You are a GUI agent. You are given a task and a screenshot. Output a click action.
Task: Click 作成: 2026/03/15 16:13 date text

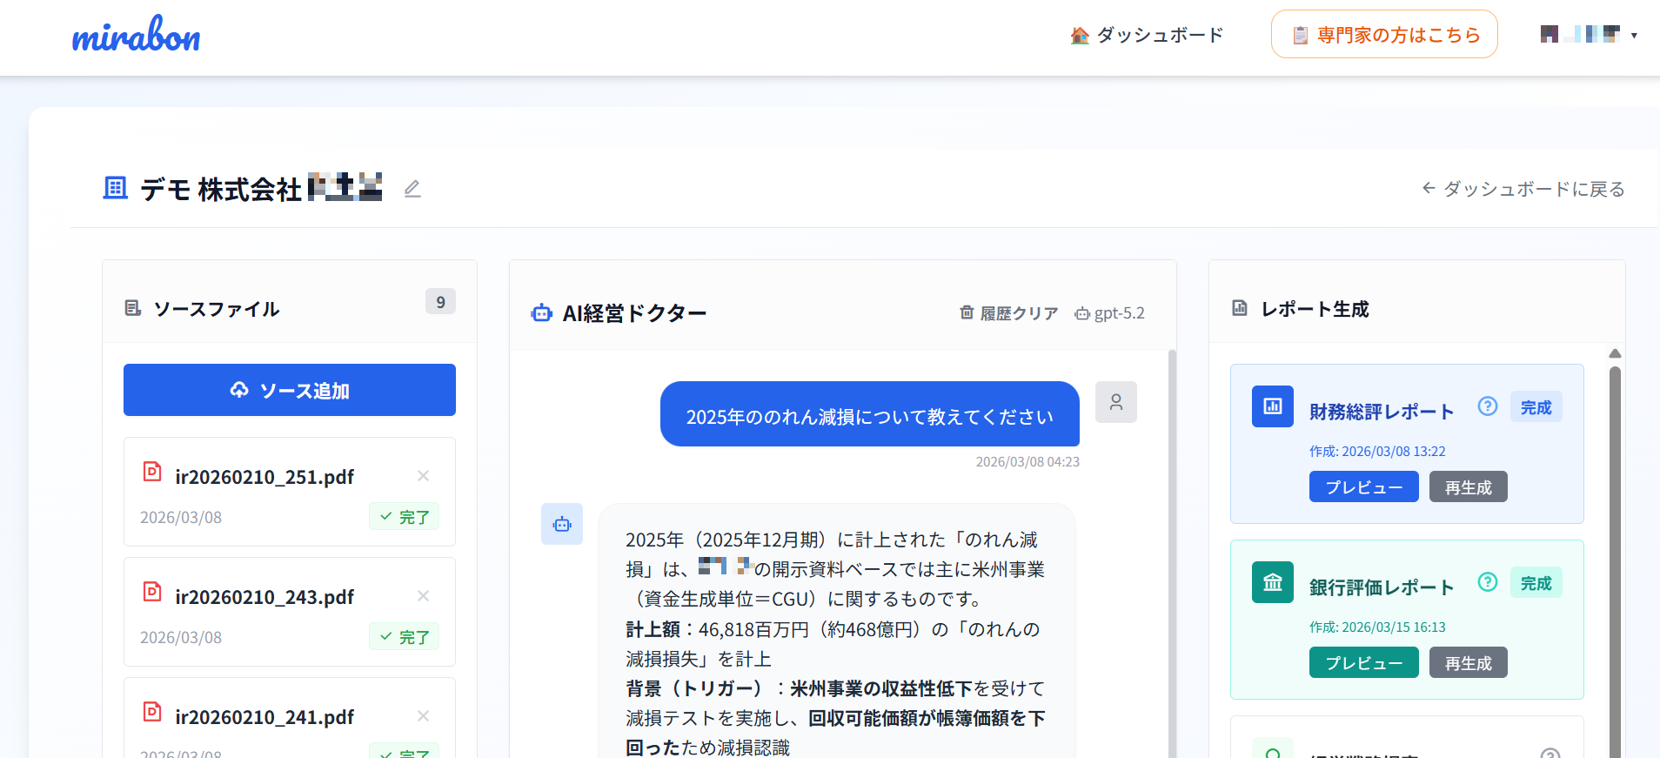[1377, 627]
